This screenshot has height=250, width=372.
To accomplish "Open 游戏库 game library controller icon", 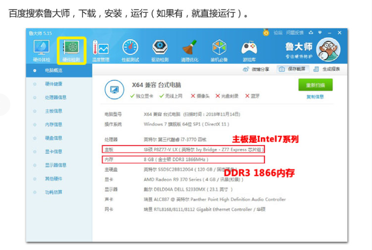I will coord(249,51).
